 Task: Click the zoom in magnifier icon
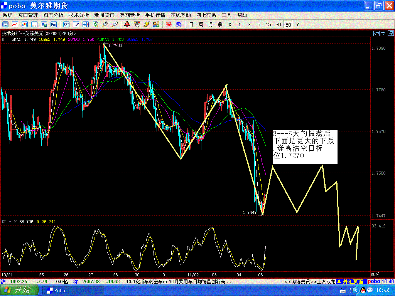coord(105,24)
